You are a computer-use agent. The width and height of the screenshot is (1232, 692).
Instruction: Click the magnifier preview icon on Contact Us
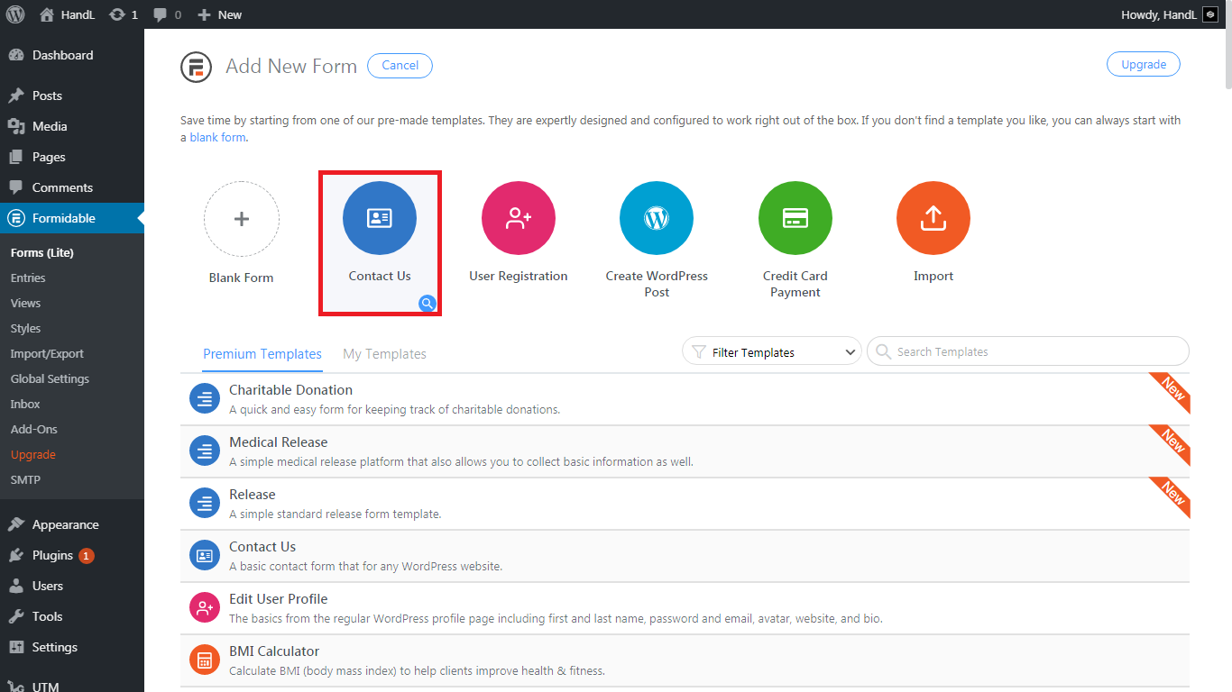pyautogui.click(x=428, y=304)
